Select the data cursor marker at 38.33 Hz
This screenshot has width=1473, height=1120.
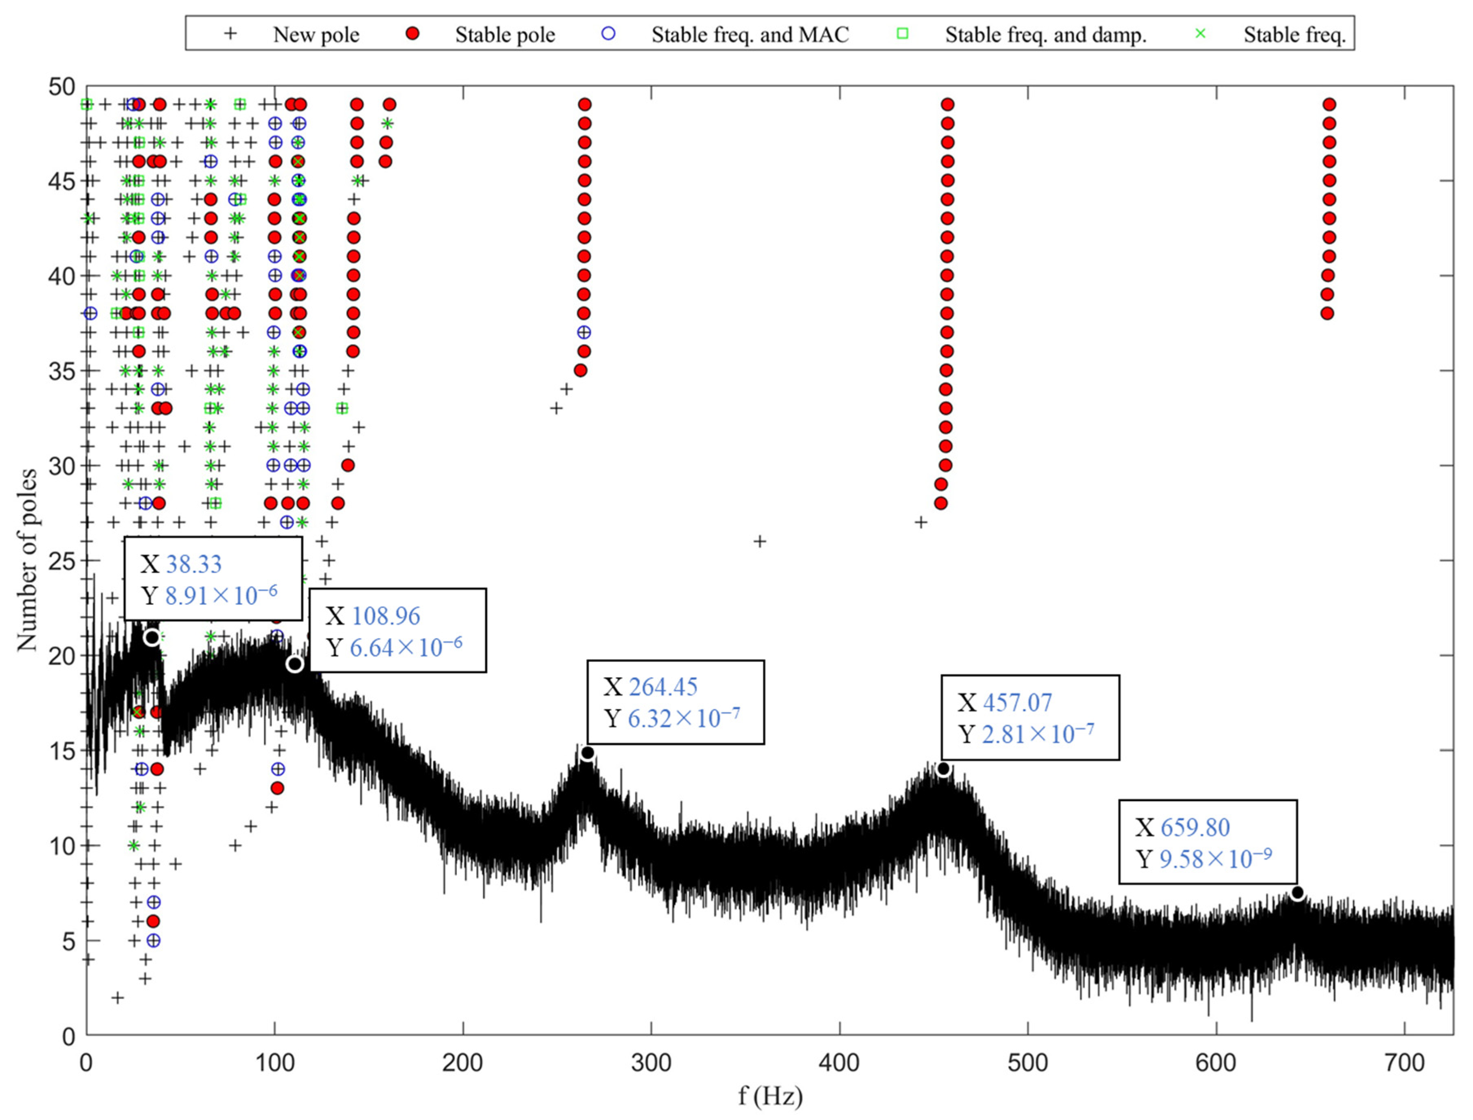152,637
